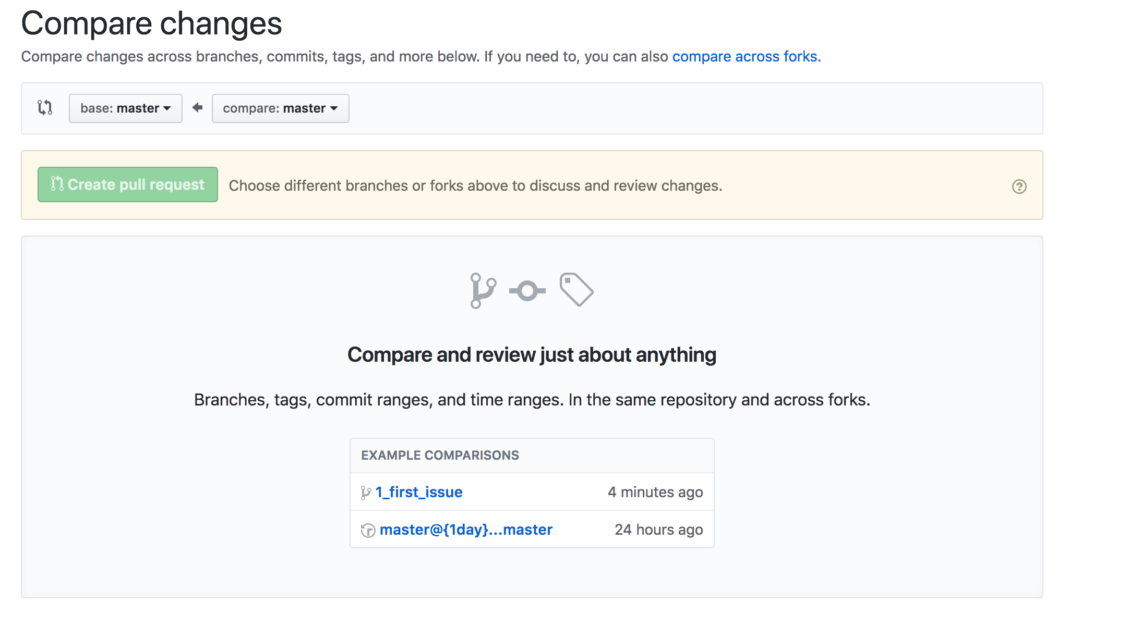Click the tag icon in the center illustration
This screenshot has width=1130, height=640.
click(x=576, y=290)
